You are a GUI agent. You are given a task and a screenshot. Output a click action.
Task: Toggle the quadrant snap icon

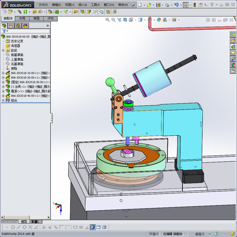(25, 227)
